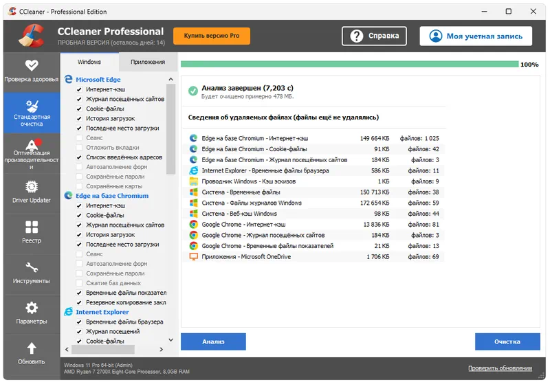The height and width of the screenshot is (382, 550).
Task: Open Стандартная очистка sidebar label
Action: click(32, 120)
